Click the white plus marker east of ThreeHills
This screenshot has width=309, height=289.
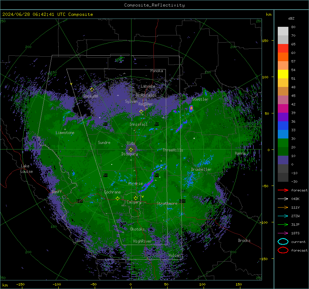pyautogui.click(x=194, y=138)
